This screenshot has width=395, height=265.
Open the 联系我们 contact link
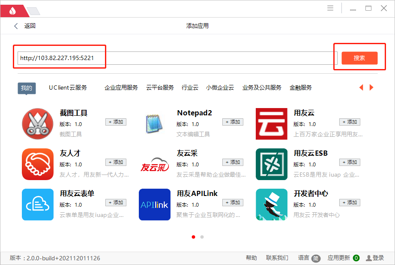[277, 258]
